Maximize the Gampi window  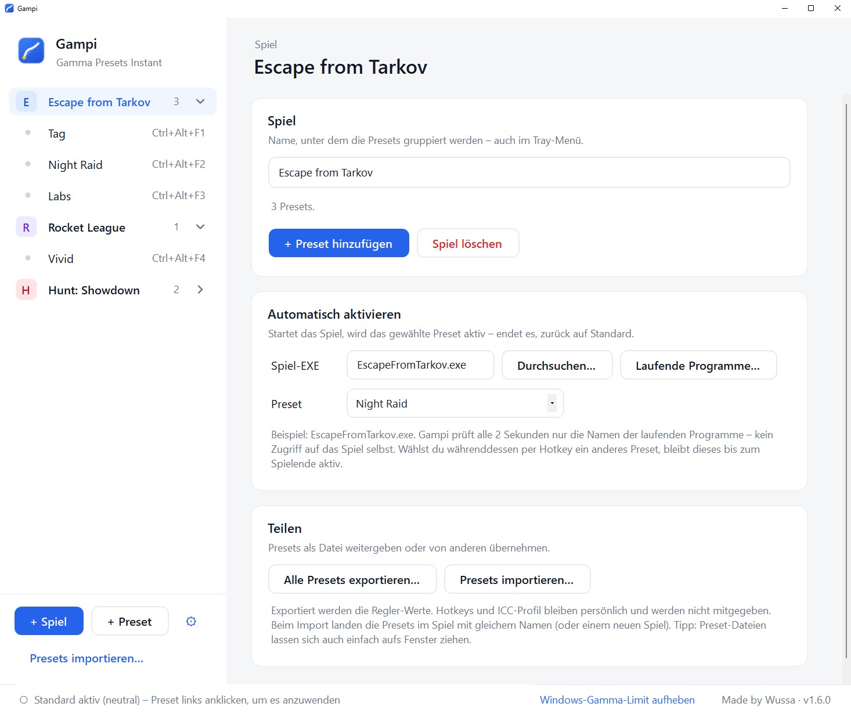(x=811, y=8)
